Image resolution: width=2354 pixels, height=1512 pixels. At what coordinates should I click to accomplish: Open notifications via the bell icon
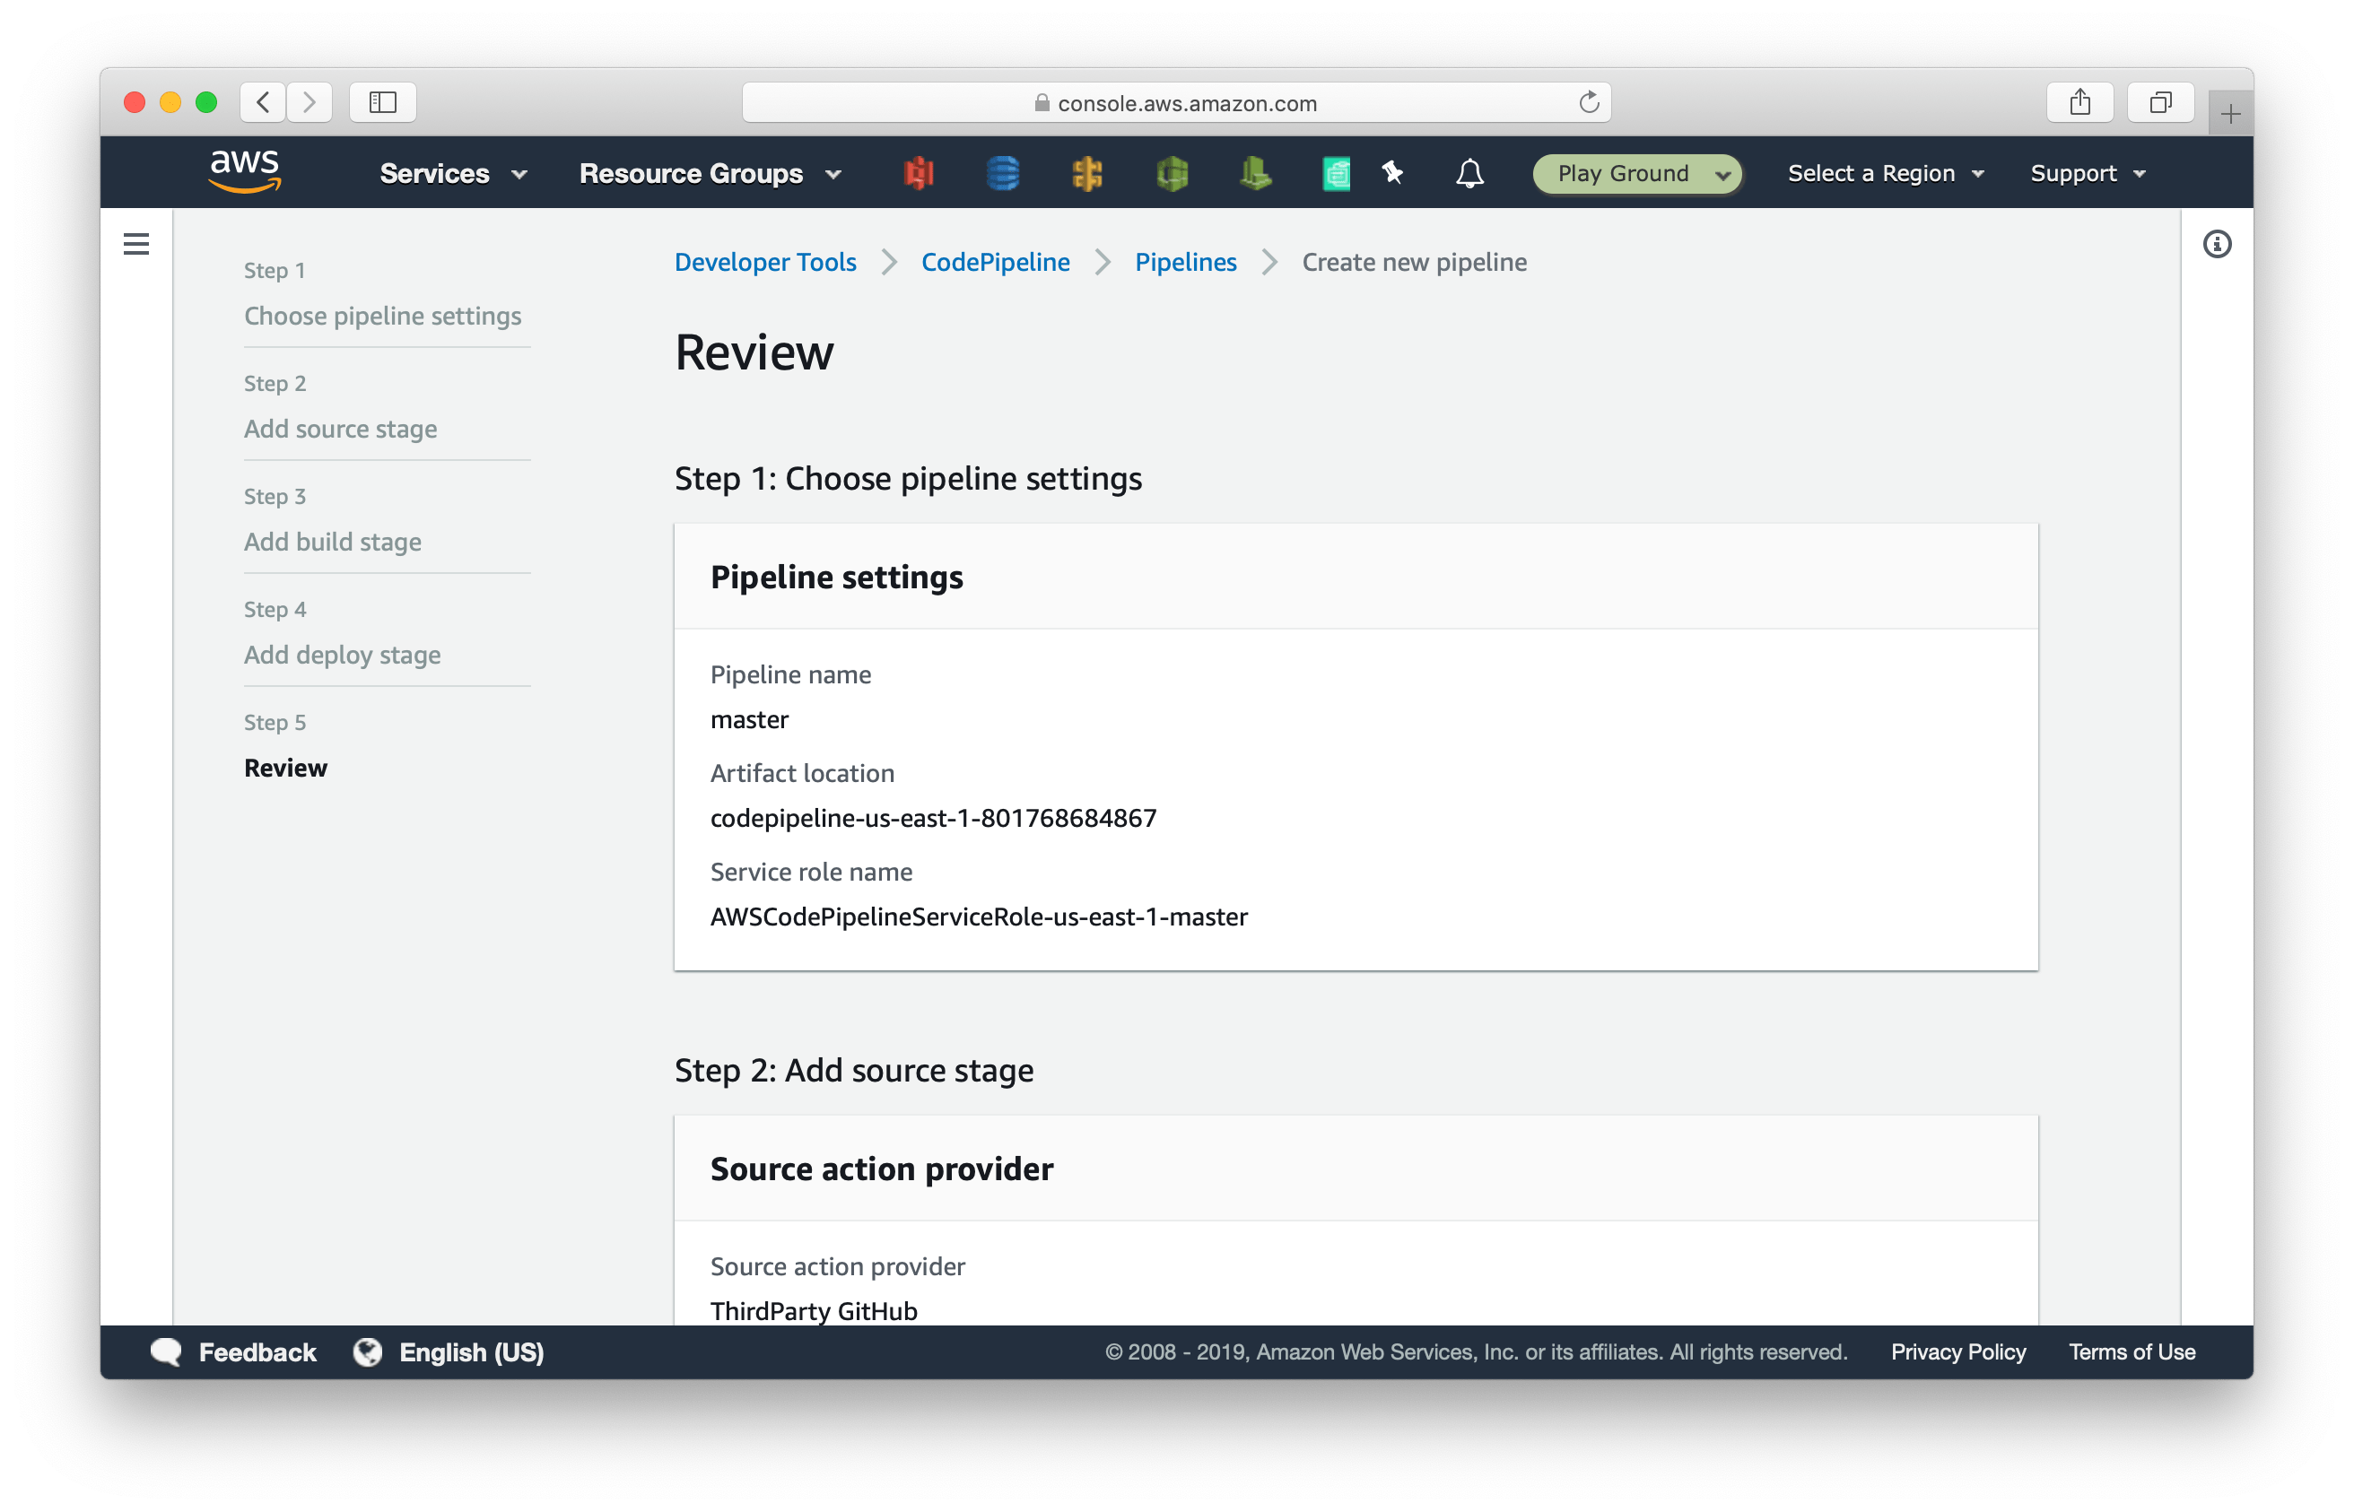click(x=1469, y=173)
